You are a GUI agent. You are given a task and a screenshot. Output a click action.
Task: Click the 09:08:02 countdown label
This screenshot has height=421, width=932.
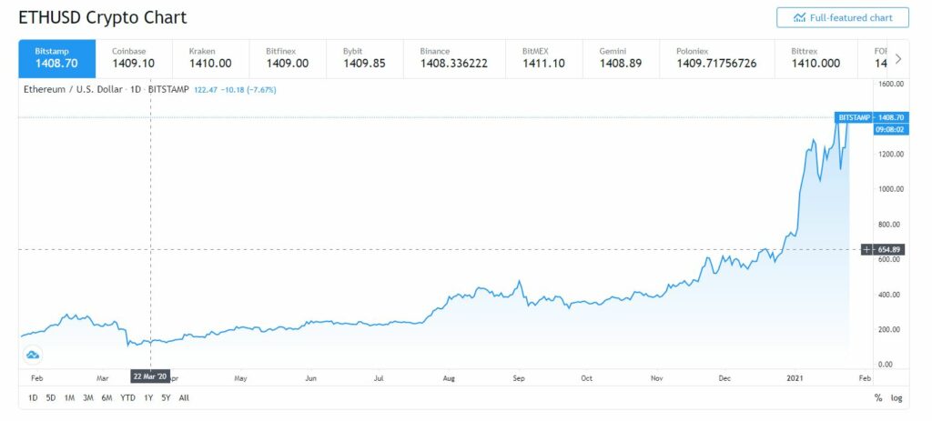click(891, 128)
